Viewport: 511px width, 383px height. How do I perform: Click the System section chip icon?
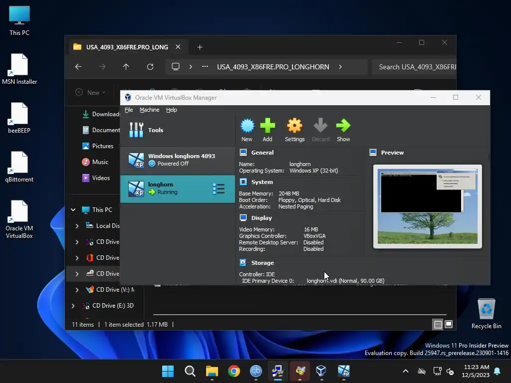243,182
